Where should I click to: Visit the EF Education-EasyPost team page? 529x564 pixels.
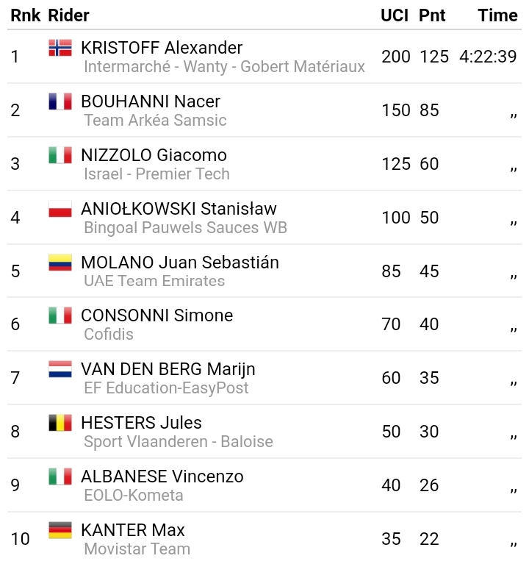166,388
